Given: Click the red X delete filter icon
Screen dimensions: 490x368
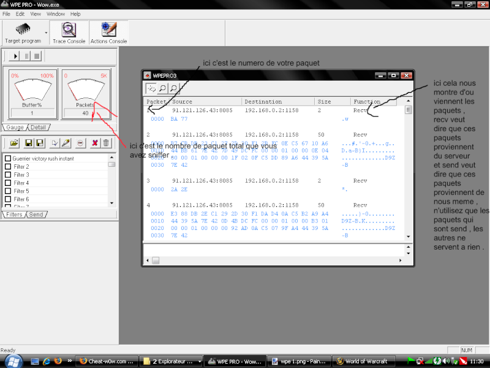Looking at the screenshot, I should 95,143.
